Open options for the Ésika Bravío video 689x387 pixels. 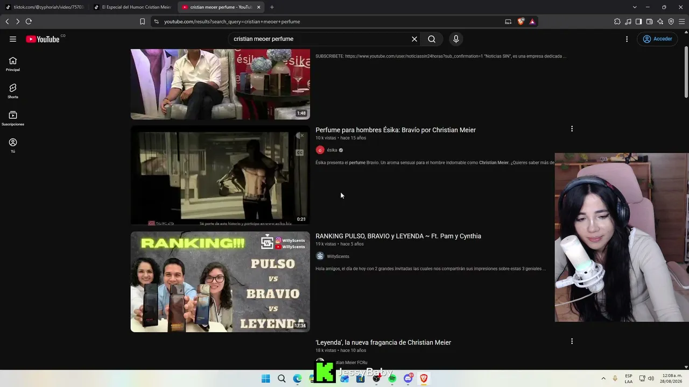(572, 129)
